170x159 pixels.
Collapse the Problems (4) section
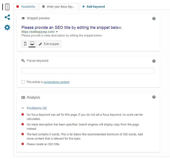(x=23, y=108)
